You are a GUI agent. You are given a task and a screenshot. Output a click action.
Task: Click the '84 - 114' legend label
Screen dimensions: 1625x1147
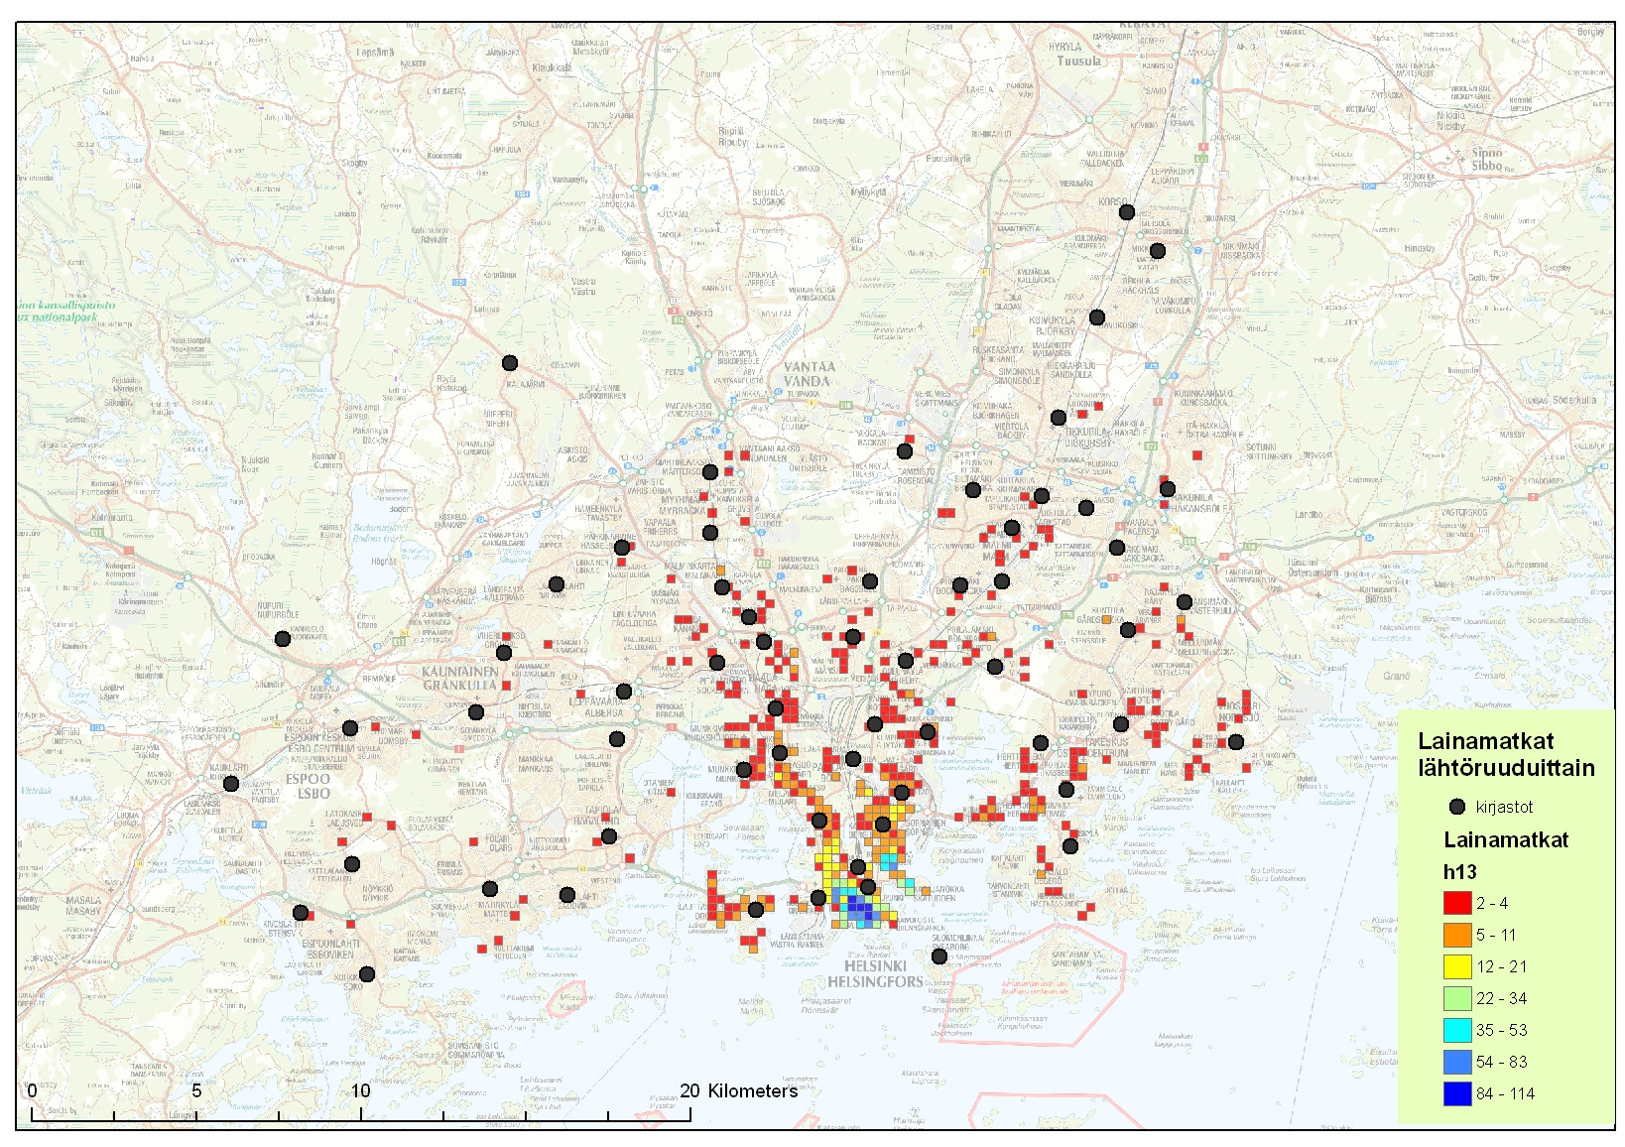click(x=1505, y=1093)
